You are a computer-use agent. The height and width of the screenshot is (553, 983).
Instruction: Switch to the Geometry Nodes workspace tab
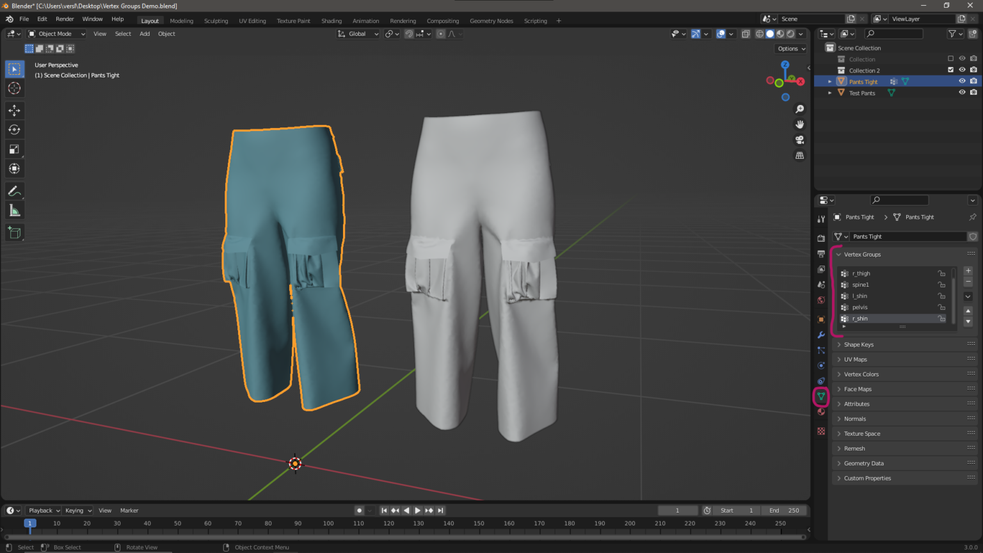491,21
